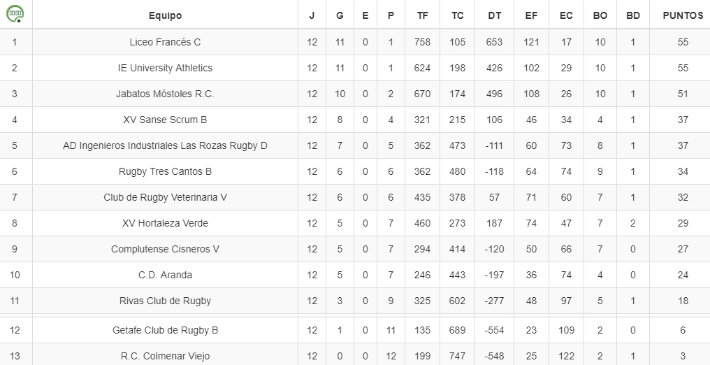710x365 pixels.
Task: Select Jabatos Móstoles R.C. team name
Action: [x=166, y=94]
